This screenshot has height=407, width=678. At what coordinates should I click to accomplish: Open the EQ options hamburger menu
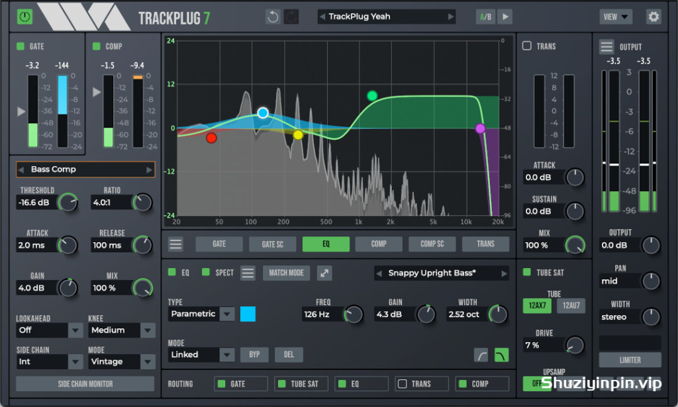pyautogui.click(x=248, y=273)
